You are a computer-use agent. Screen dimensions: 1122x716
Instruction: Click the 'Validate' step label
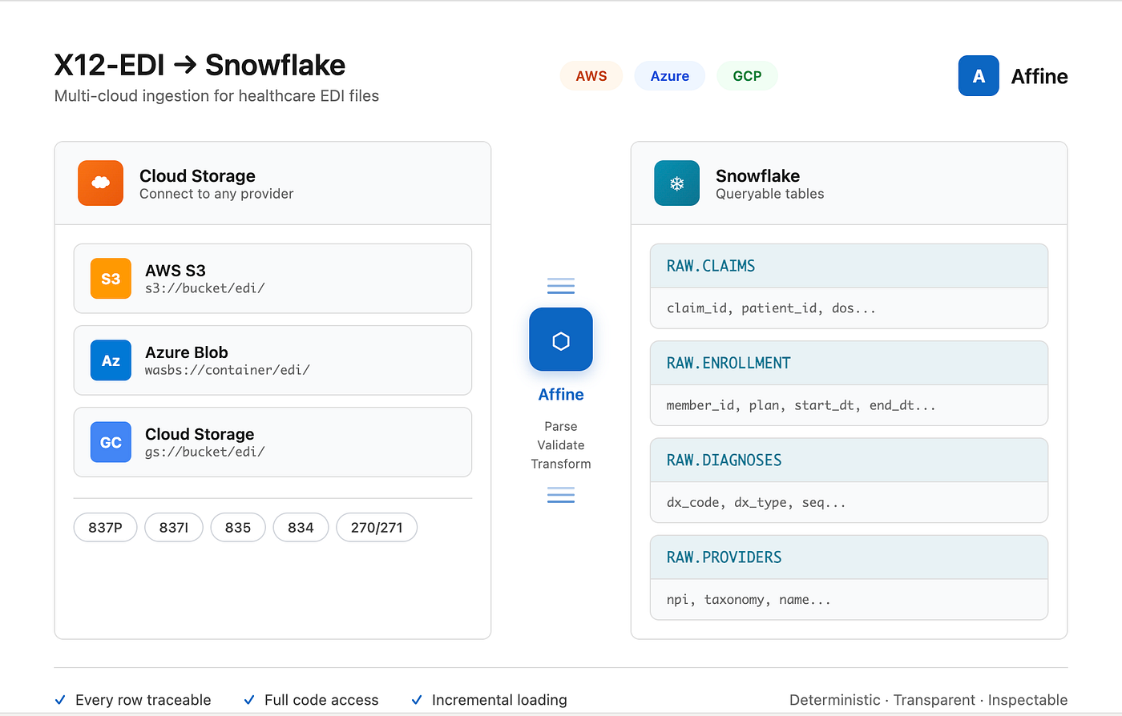click(561, 445)
